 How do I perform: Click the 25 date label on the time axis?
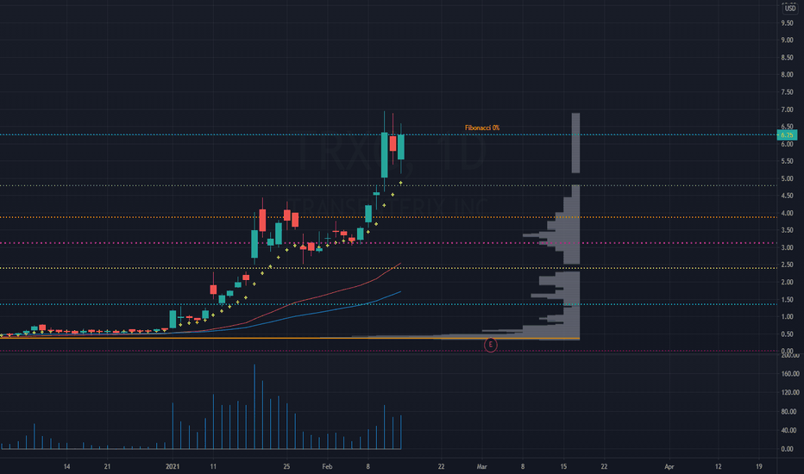pos(286,467)
